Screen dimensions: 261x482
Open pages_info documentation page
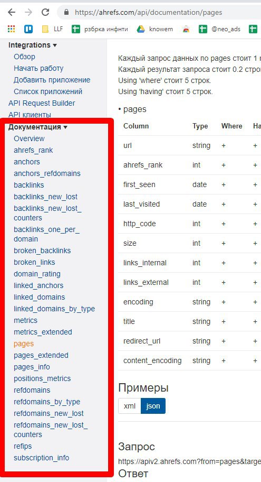tap(32, 367)
